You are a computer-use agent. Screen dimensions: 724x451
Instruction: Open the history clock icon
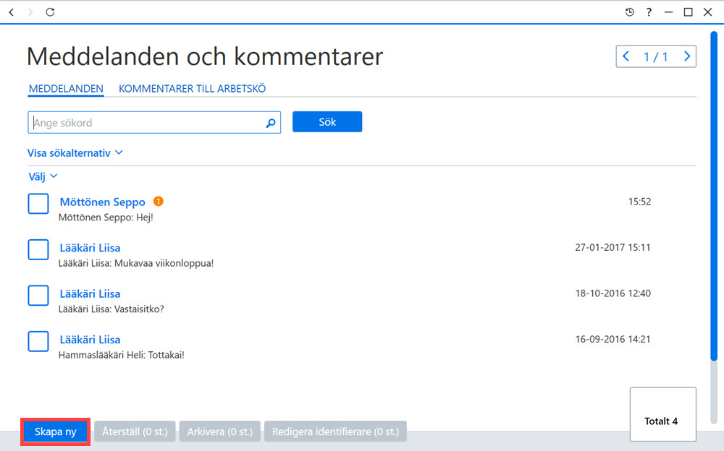(629, 12)
